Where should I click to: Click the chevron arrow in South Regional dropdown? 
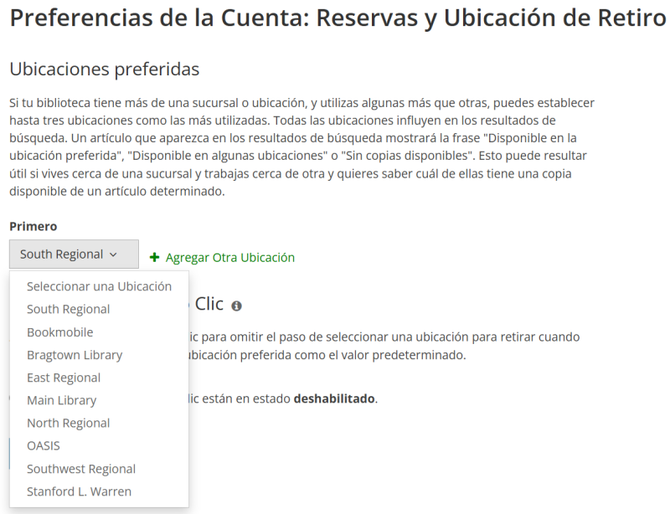113,254
